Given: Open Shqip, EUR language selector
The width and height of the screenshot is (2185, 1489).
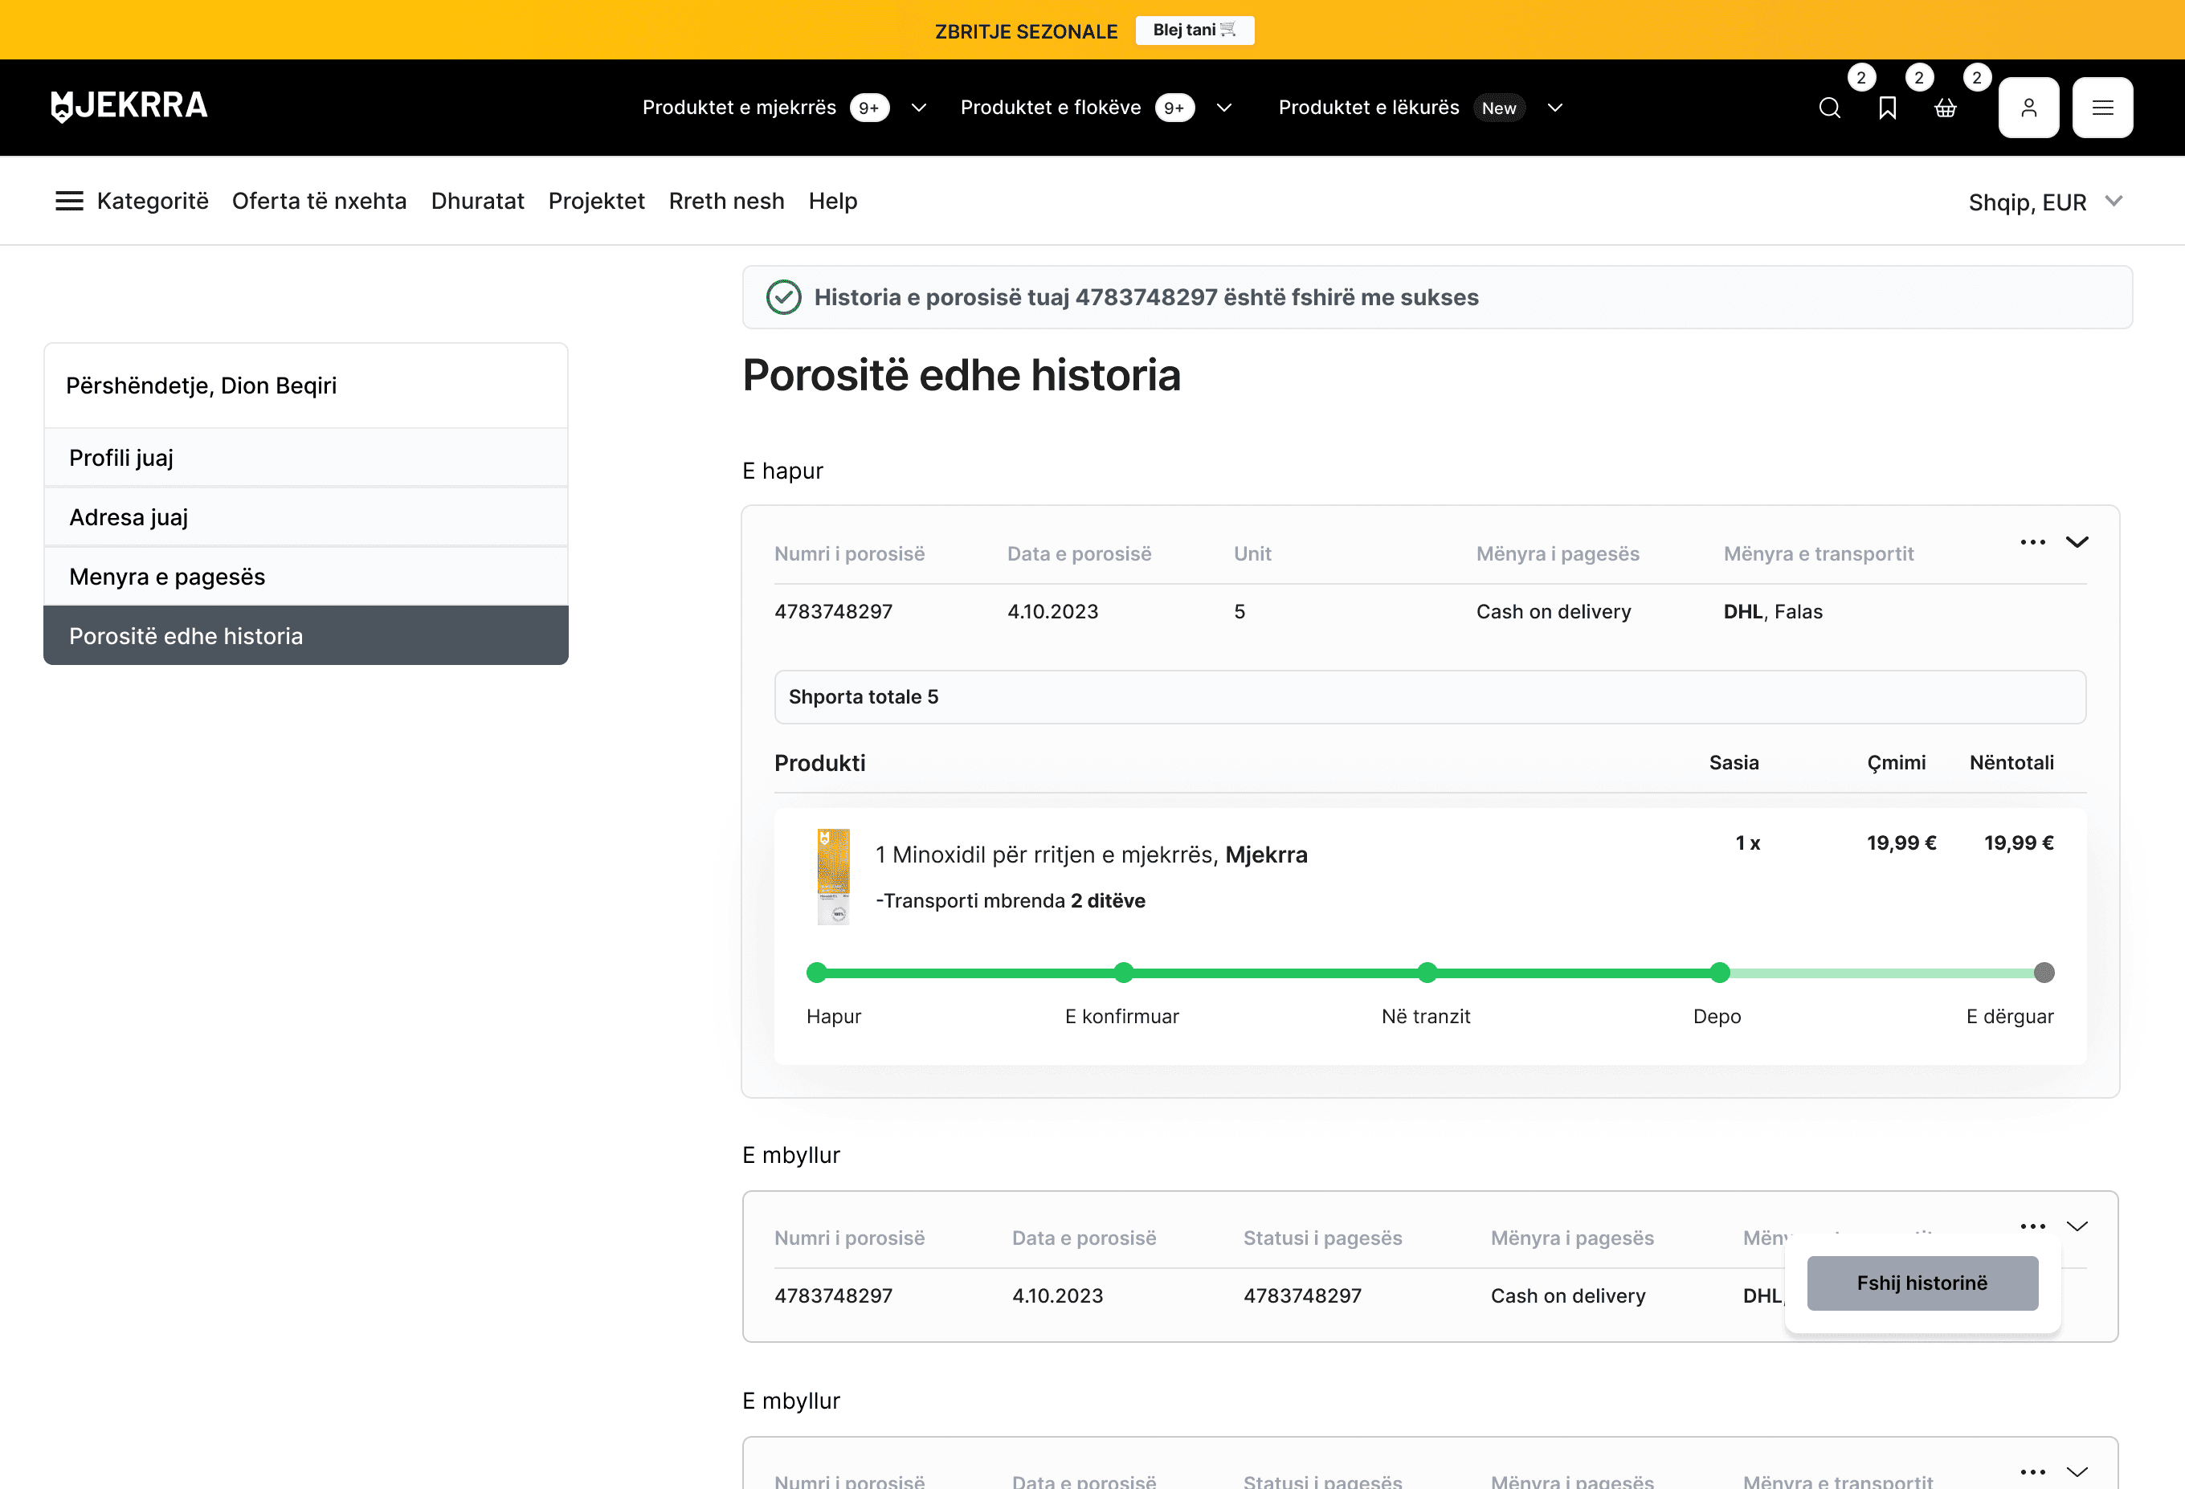Looking at the screenshot, I should [2044, 202].
